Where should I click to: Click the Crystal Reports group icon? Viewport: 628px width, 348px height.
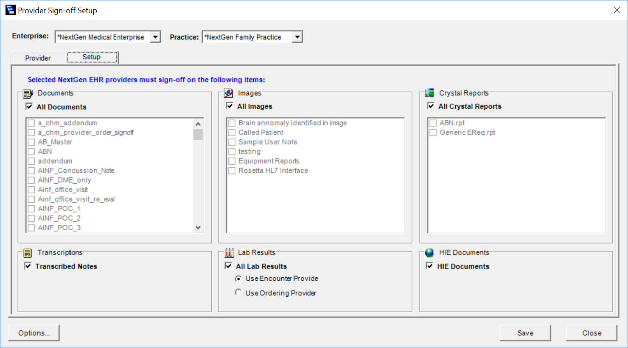430,93
